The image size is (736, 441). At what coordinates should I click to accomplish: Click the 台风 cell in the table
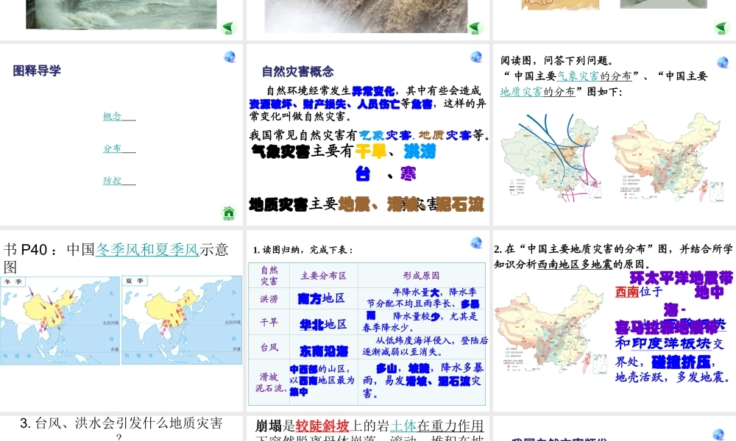[x=269, y=347]
